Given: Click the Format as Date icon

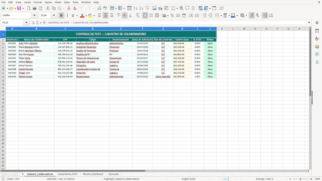Looking at the screenshot, I should pyautogui.click(x=184, y=16).
